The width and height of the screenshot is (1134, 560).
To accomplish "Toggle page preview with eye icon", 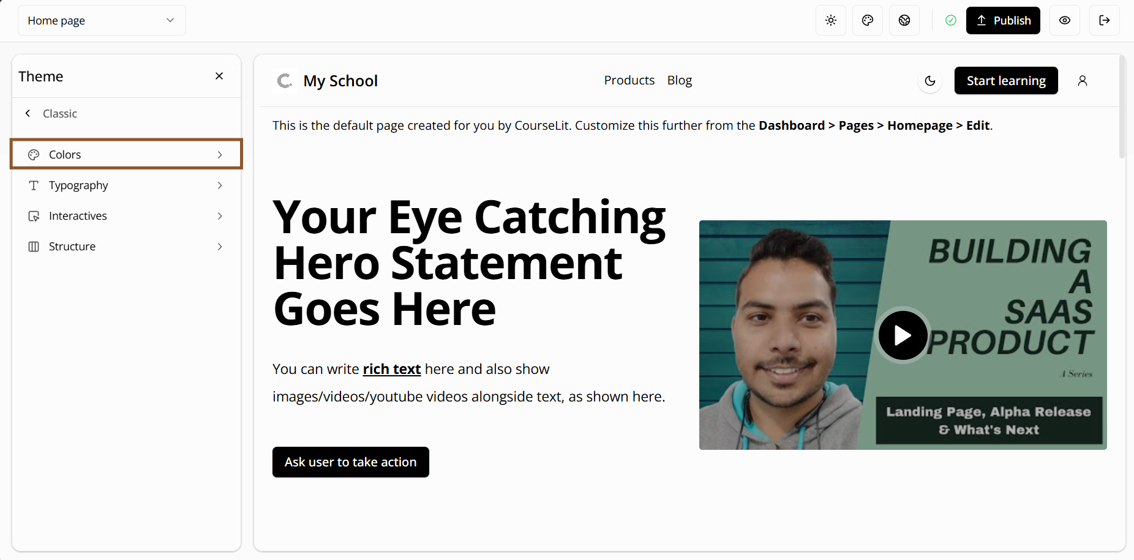I will 1064,20.
